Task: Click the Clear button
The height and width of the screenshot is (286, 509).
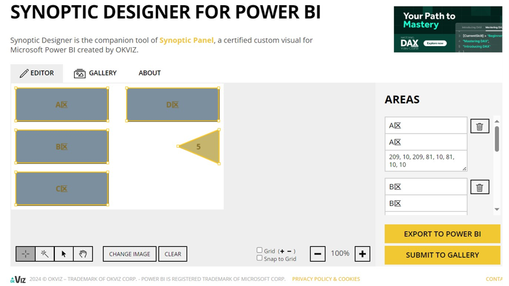Action: point(173,254)
